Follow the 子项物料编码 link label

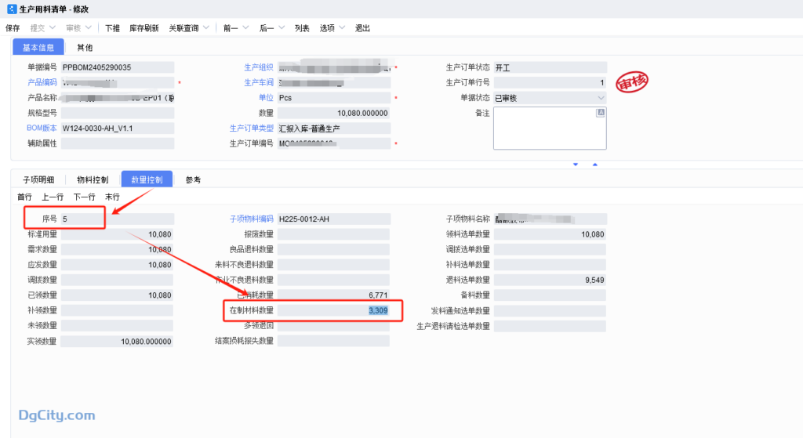(x=252, y=219)
